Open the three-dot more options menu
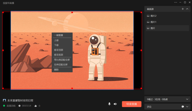 [x=176, y=2]
